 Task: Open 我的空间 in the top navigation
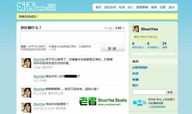coord(110,7)
